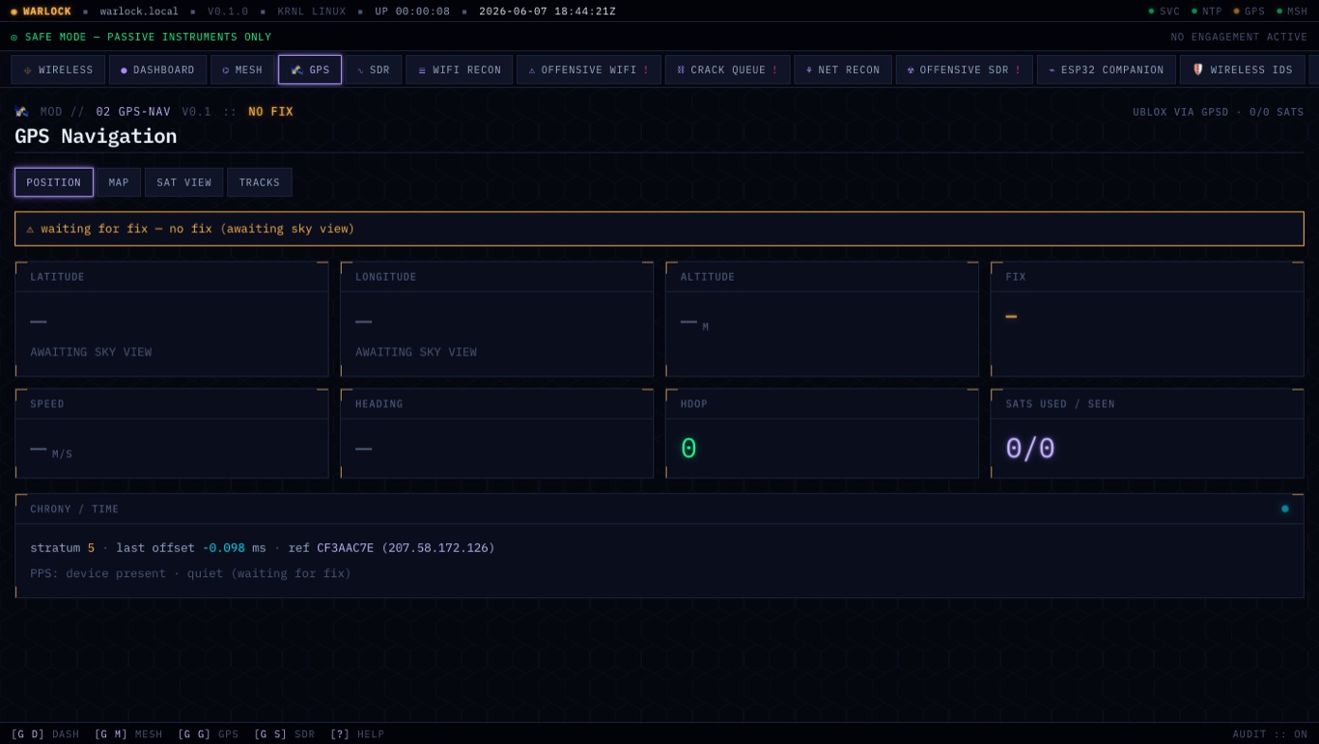Select the Position sub-tab
The height and width of the screenshot is (744, 1319).
click(54, 182)
